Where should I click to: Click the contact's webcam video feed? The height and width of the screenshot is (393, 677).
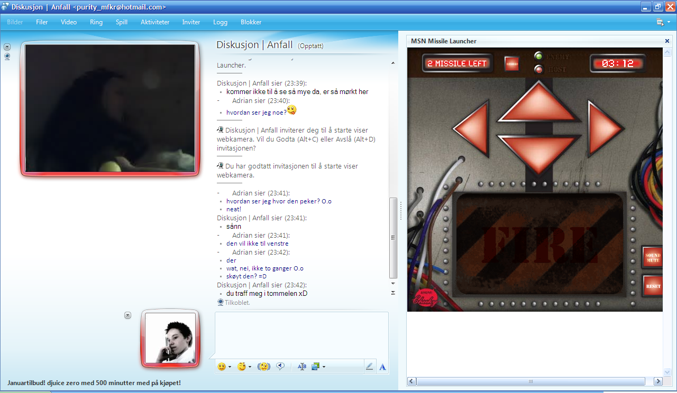110,108
